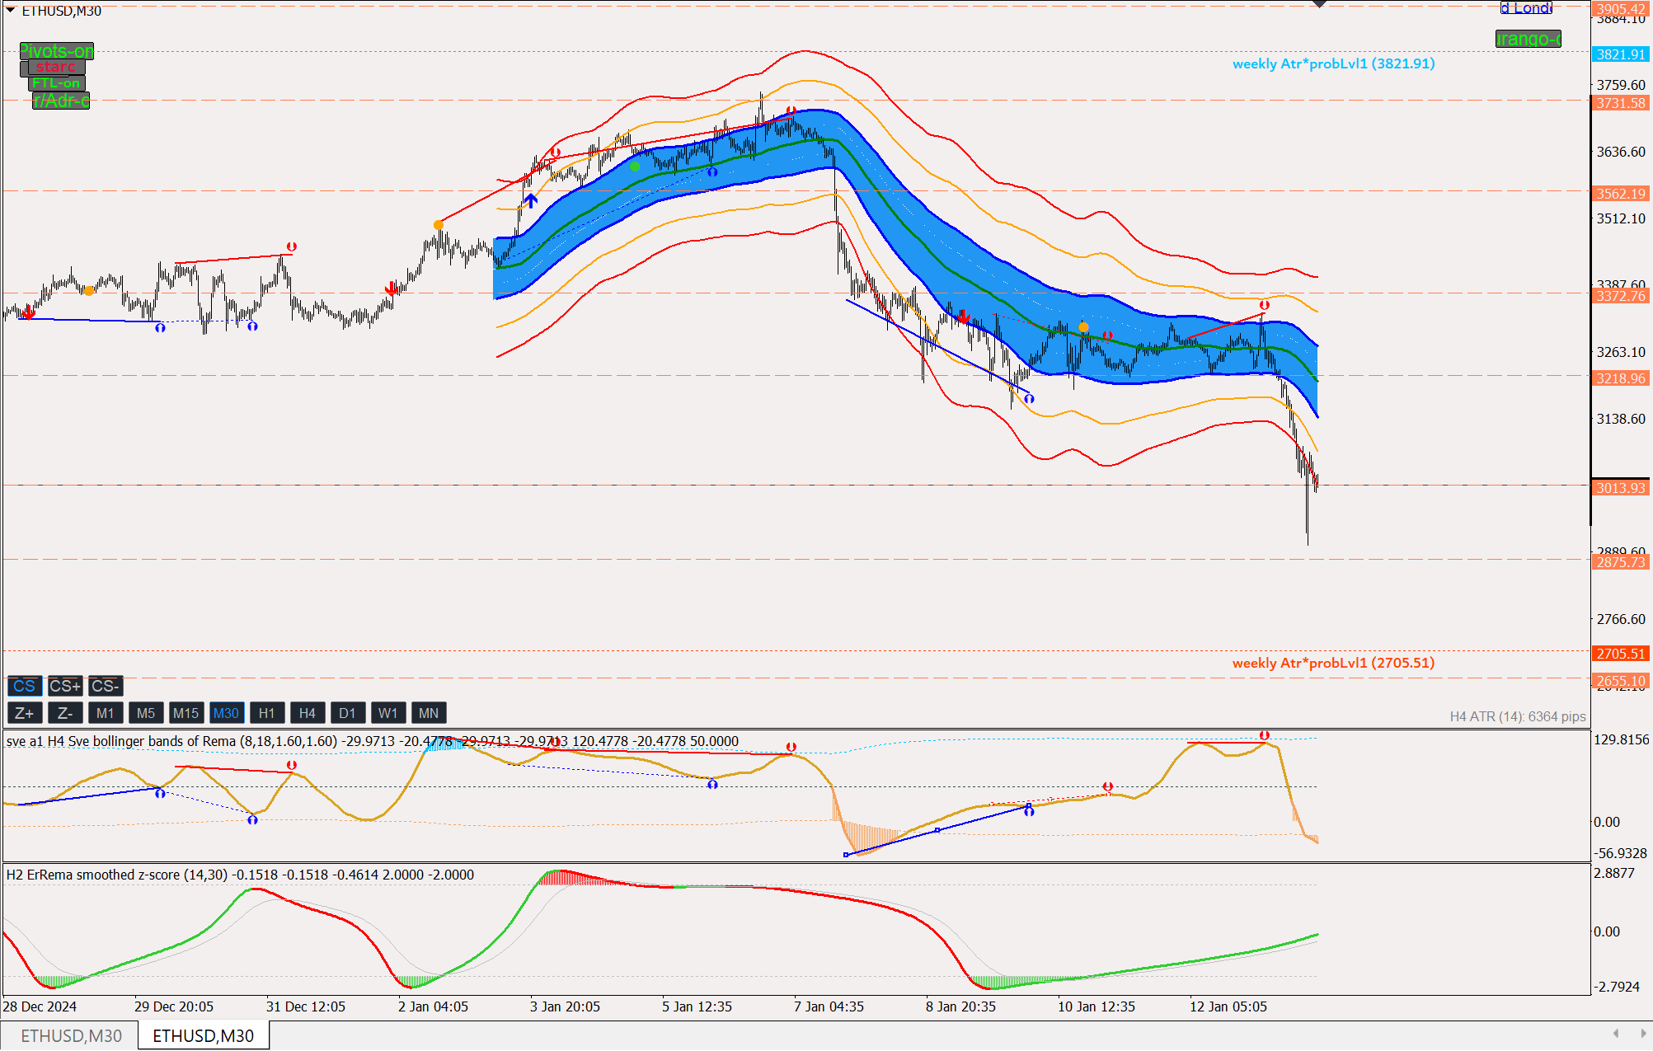Click the CS button
This screenshot has width=1653, height=1051.
point(24,686)
